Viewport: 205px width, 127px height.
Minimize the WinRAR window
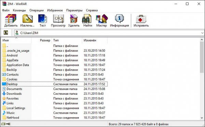(176, 4)
